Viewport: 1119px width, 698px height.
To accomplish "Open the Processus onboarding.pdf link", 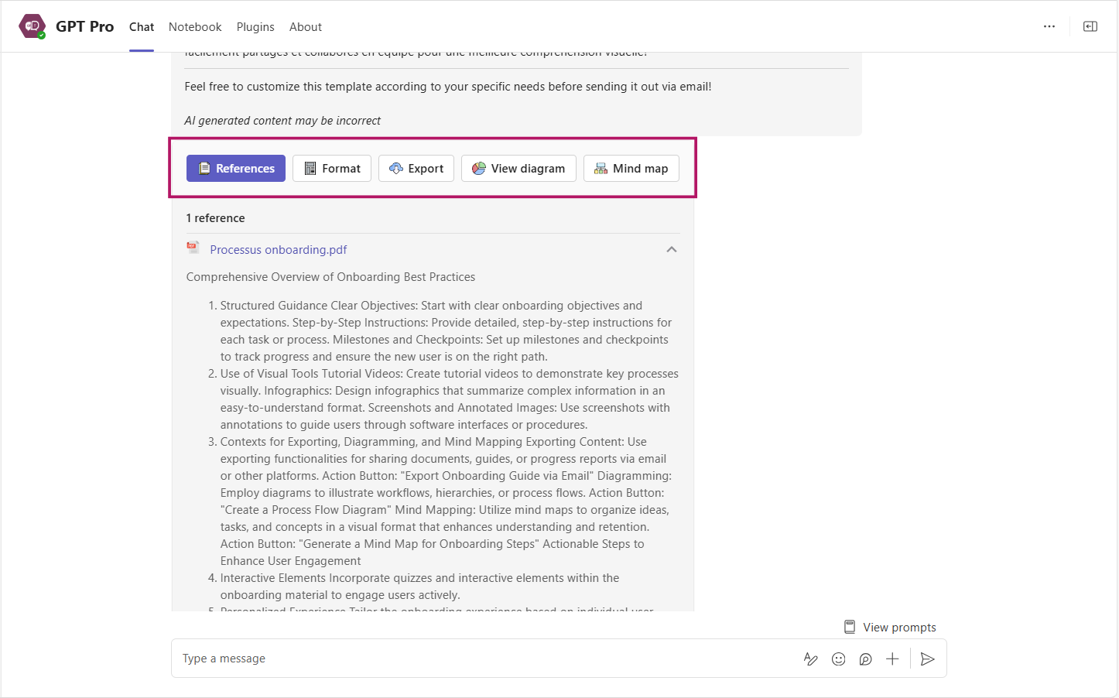I will [279, 250].
